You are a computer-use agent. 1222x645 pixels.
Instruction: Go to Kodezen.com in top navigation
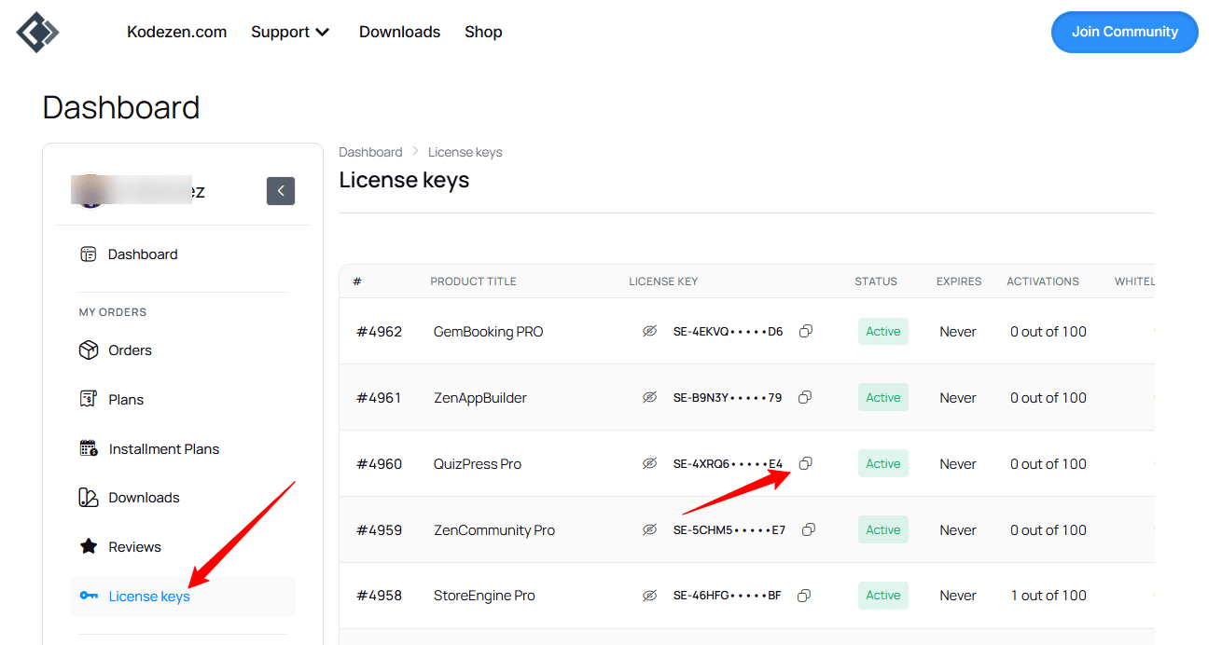click(x=177, y=32)
